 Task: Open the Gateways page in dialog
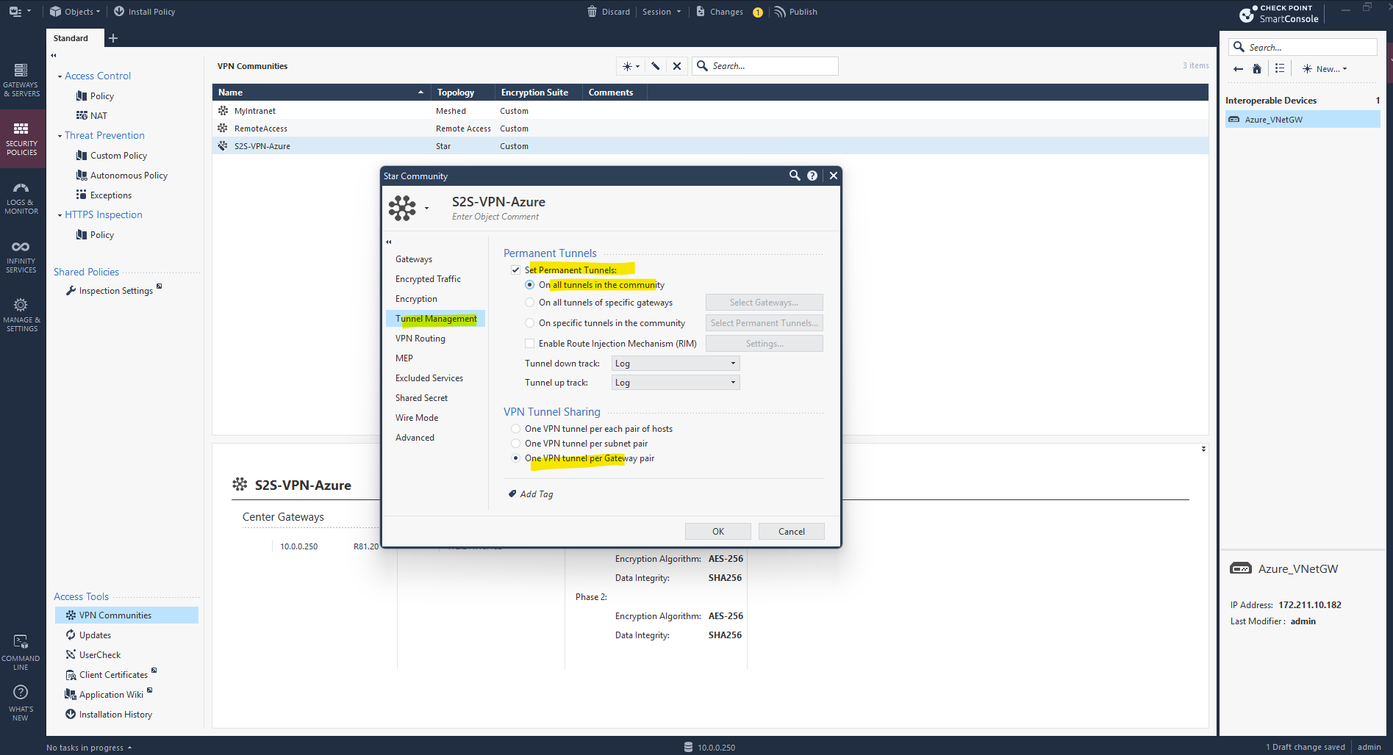pyautogui.click(x=414, y=259)
